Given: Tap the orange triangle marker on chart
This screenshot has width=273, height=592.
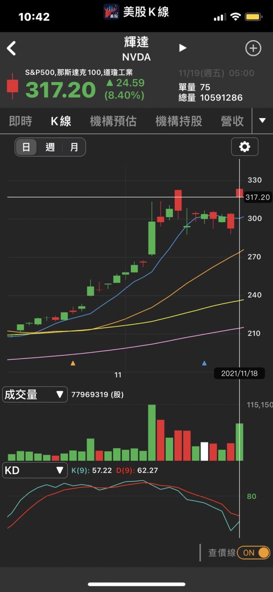Looking at the screenshot, I should click(73, 363).
